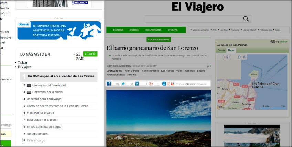Zoom out on the map

239,57
